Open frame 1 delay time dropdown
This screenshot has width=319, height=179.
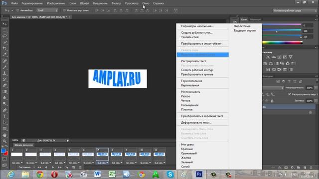pyautogui.click(x=21, y=163)
